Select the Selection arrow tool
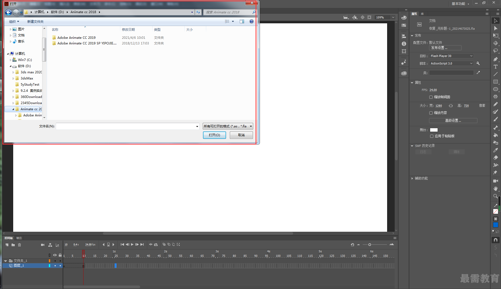Image resolution: width=501 pixels, height=289 pixels. tap(496, 21)
